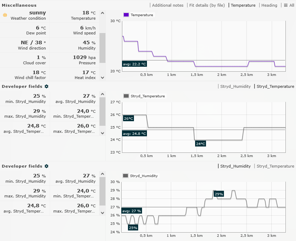Open the Additional notes link
The height and width of the screenshot is (241, 296).
[168, 5]
